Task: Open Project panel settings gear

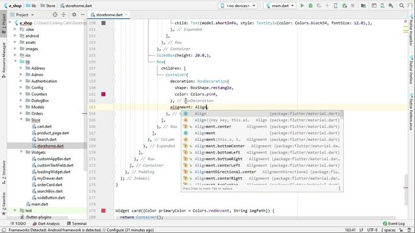Action: pos(74,15)
